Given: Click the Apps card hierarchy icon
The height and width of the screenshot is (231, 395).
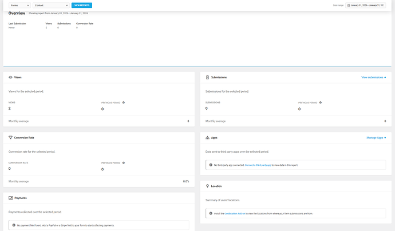Looking at the screenshot, I should [207, 138].
